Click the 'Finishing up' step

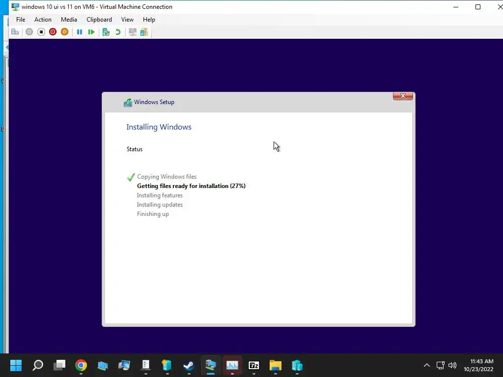153,214
